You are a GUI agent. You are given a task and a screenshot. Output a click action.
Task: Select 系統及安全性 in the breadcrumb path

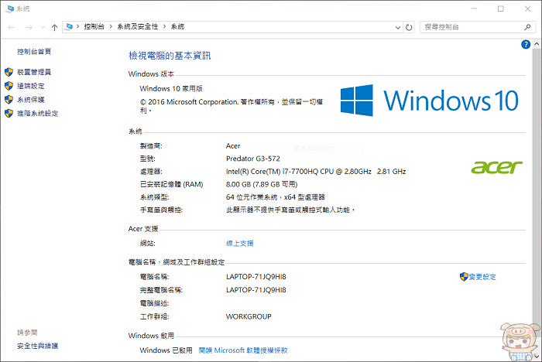tap(137, 26)
